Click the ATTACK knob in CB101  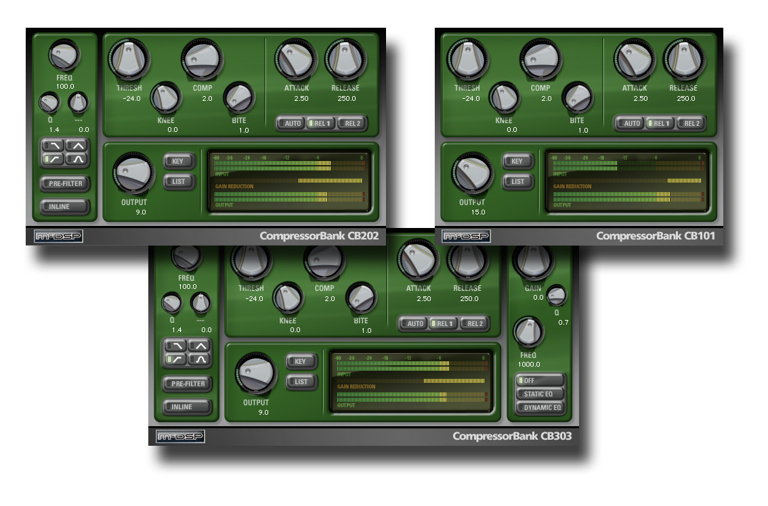tap(635, 60)
